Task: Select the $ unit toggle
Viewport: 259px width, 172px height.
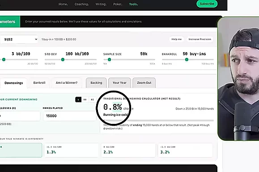Action: point(78,99)
